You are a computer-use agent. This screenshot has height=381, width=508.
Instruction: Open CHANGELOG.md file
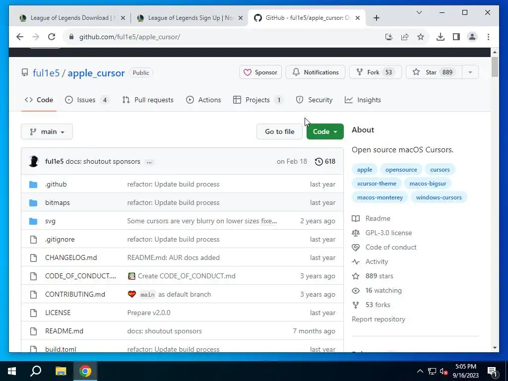pos(71,258)
